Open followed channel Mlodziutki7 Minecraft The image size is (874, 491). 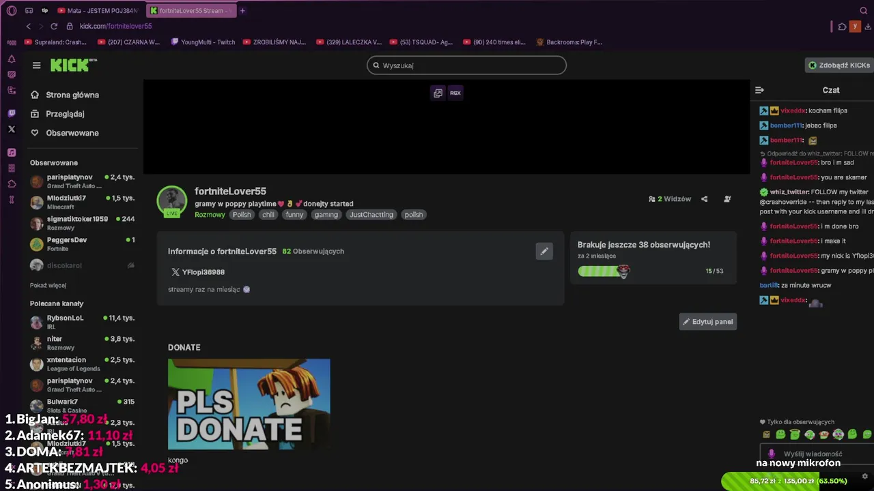(x=83, y=202)
